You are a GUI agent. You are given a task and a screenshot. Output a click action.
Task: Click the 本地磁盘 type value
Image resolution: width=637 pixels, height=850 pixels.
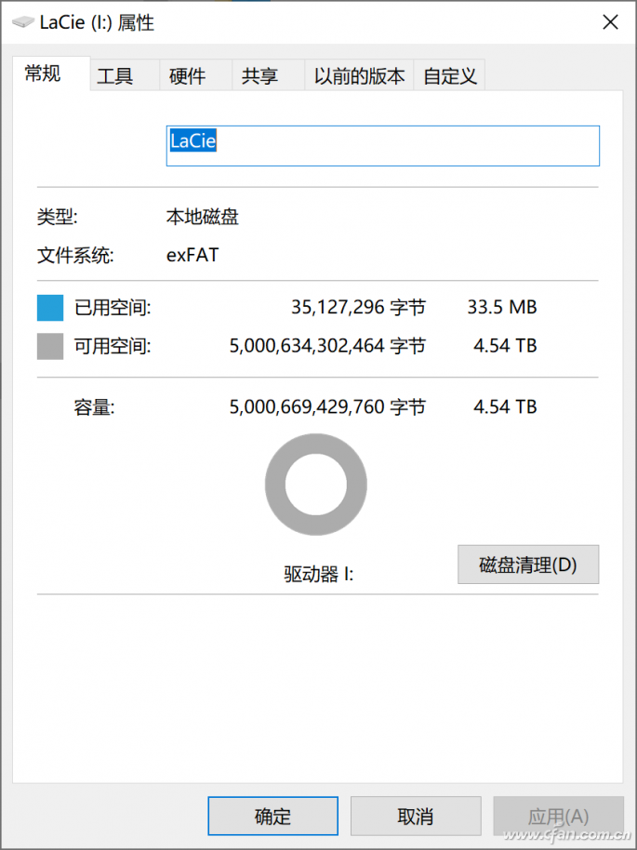(x=202, y=218)
